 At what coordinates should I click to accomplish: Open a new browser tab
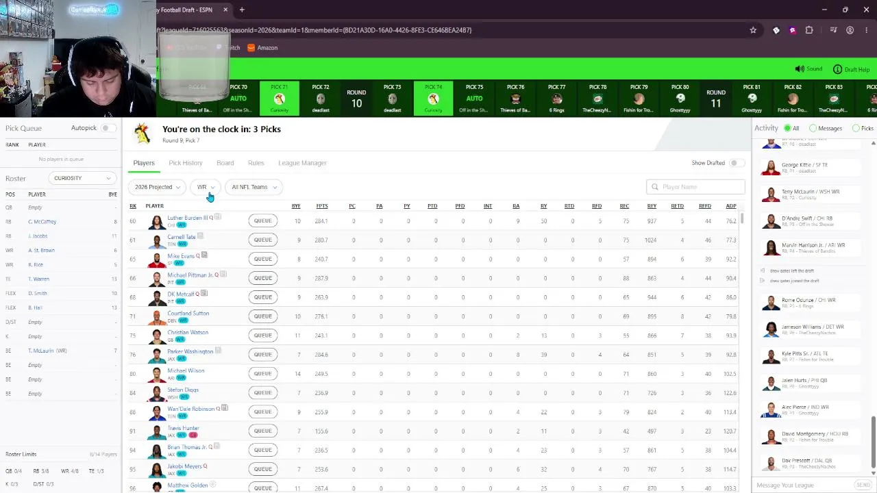pyautogui.click(x=242, y=10)
